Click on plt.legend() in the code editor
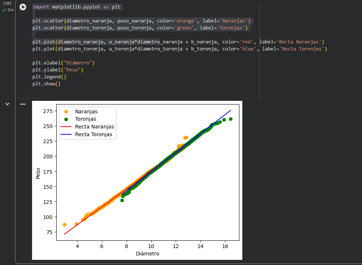Image resolution: width=362 pixels, height=265 pixels. (x=49, y=77)
